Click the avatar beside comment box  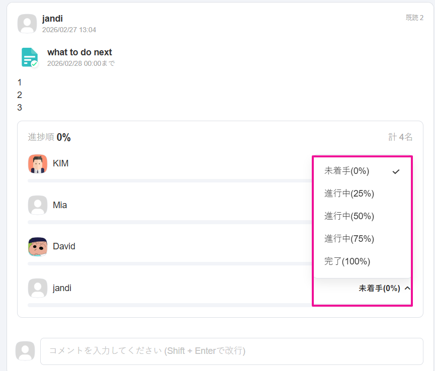[x=25, y=351]
